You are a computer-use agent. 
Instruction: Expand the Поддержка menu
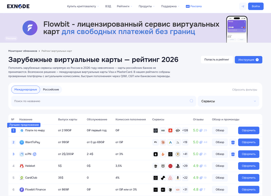(x=170, y=7)
